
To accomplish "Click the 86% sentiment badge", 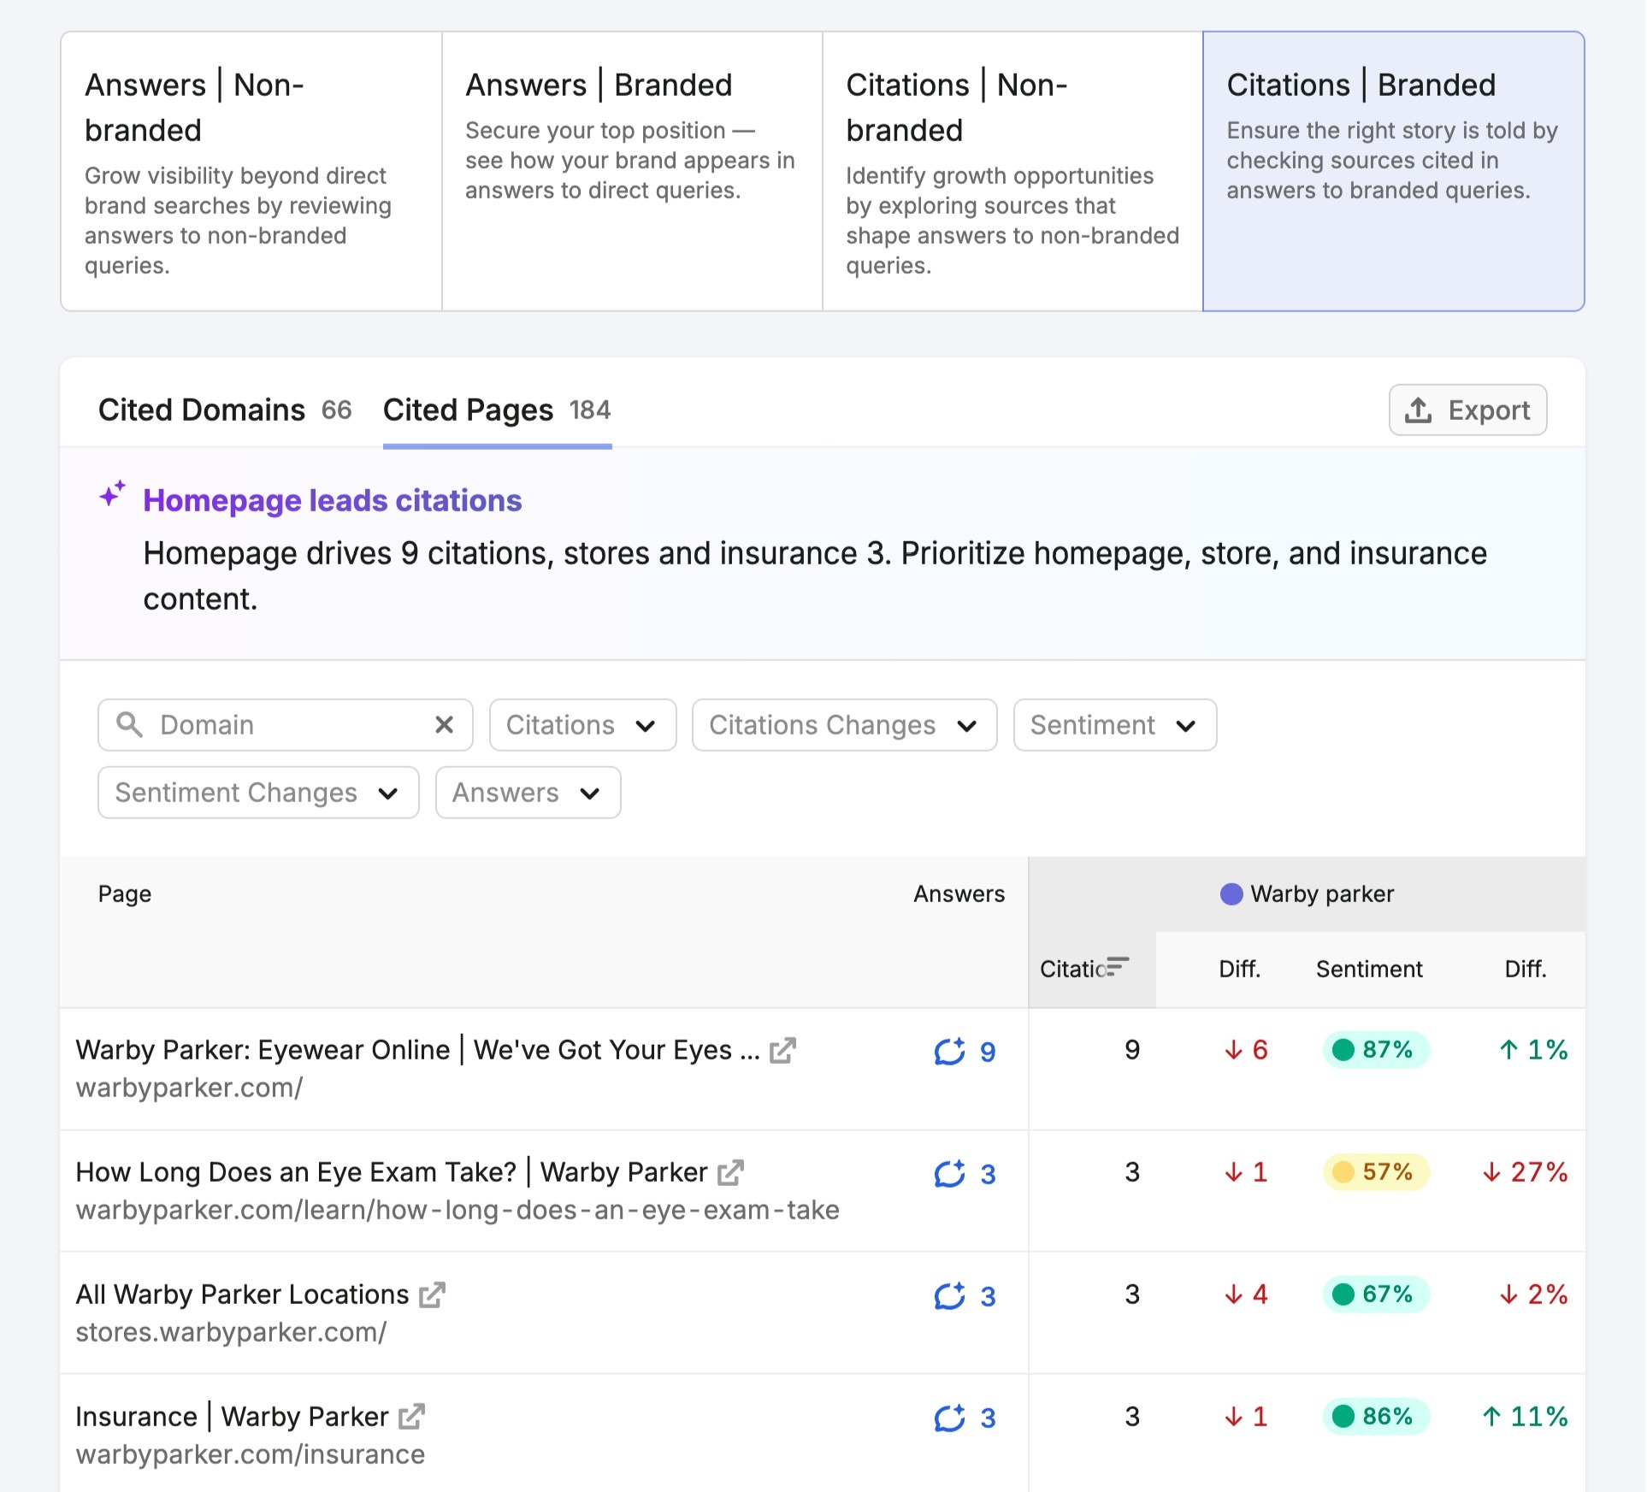I will coord(1376,1417).
